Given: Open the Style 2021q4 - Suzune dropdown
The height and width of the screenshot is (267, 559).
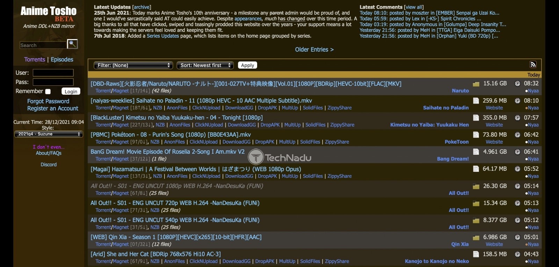Looking at the screenshot, I should click(49, 134).
